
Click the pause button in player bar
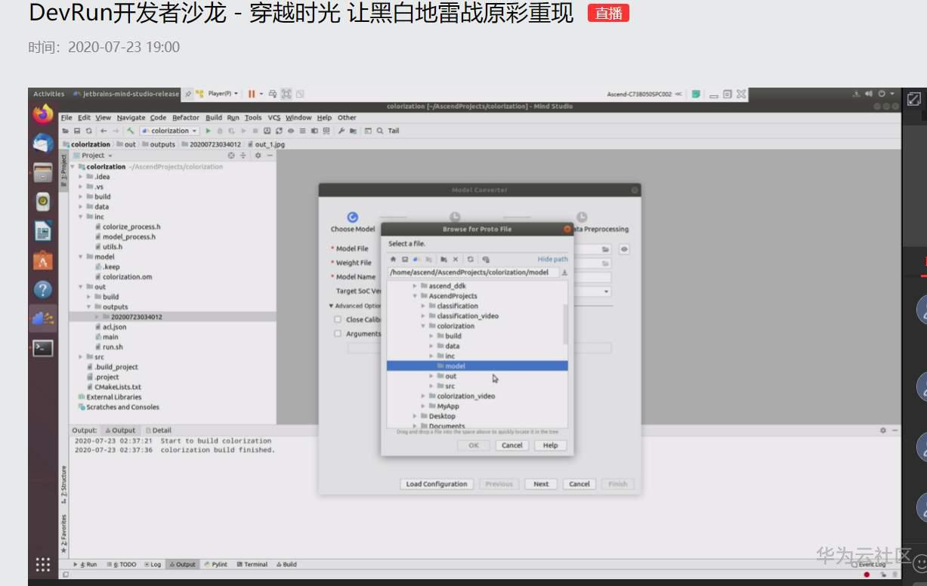(x=252, y=94)
